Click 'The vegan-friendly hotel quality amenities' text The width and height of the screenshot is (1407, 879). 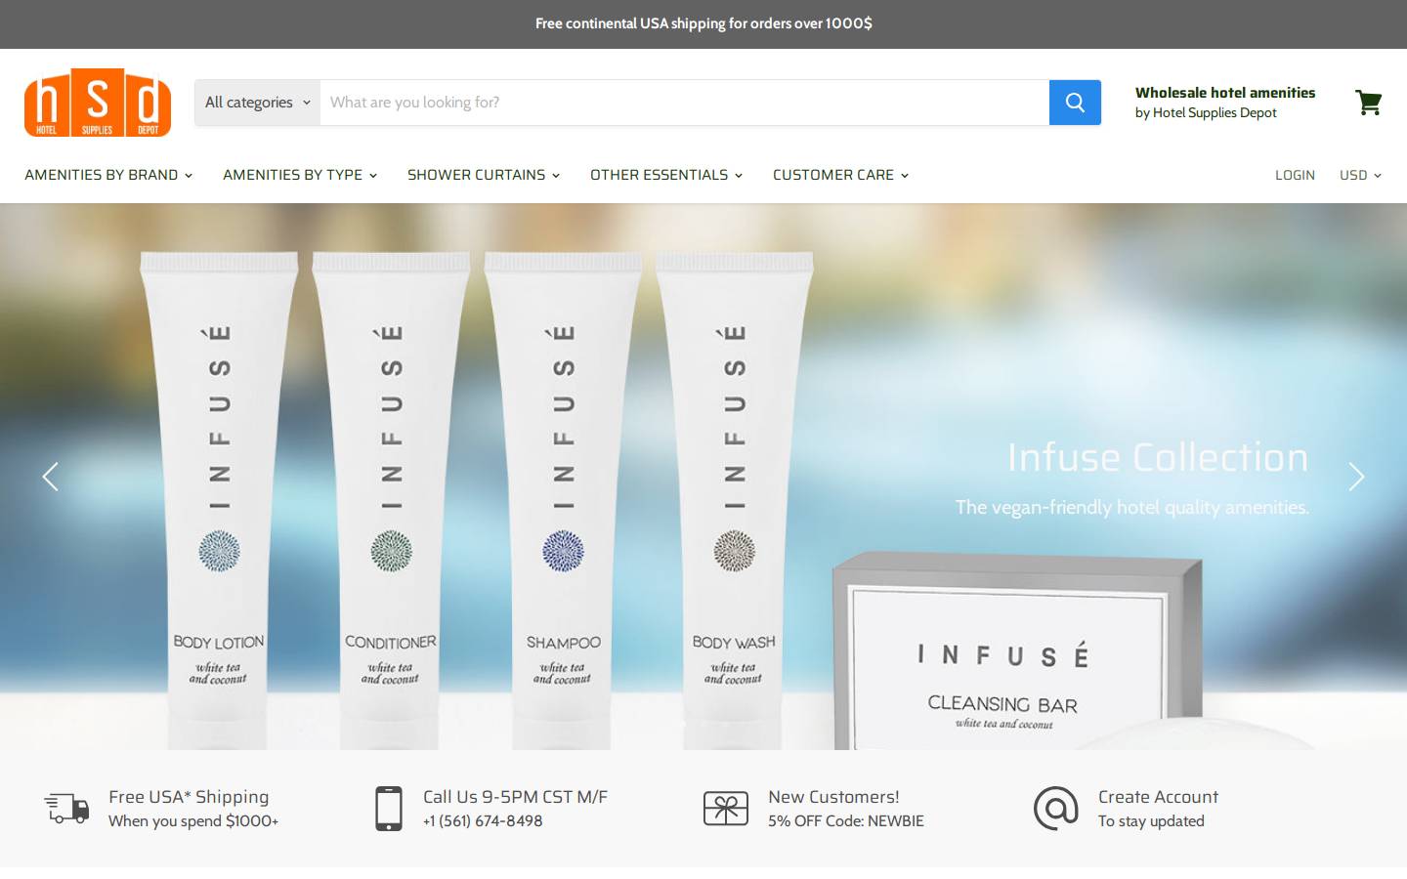click(1132, 507)
